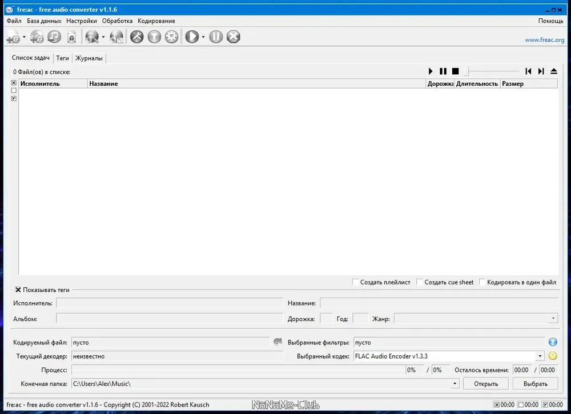Click the eject disc icon
This screenshot has width=571, height=414.
click(554, 71)
